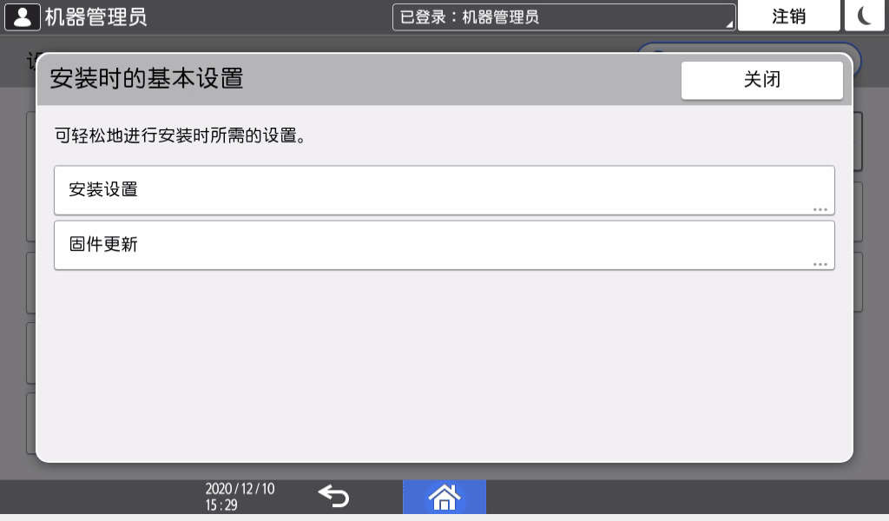
Task: Tap the administrator person icon at top left
Action: (x=23, y=15)
